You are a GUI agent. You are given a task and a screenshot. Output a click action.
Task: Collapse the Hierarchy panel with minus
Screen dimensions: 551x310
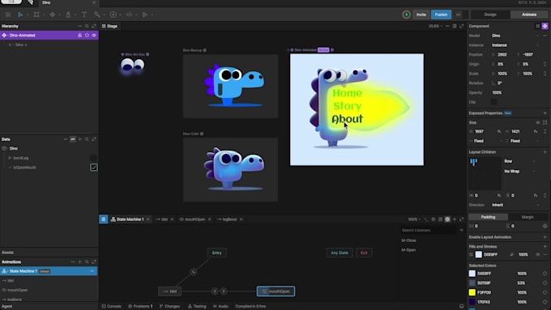tap(79, 26)
